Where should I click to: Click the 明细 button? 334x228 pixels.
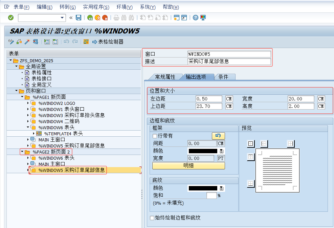tap(188, 166)
